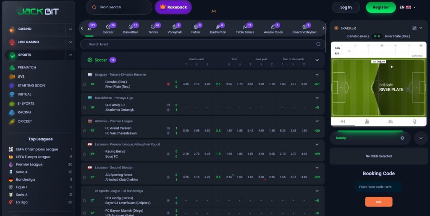
Task: Select the Volleyball sport tab icon
Action: coord(174,27)
